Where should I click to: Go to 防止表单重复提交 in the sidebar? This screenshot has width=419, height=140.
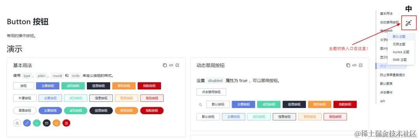coord(393,75)
